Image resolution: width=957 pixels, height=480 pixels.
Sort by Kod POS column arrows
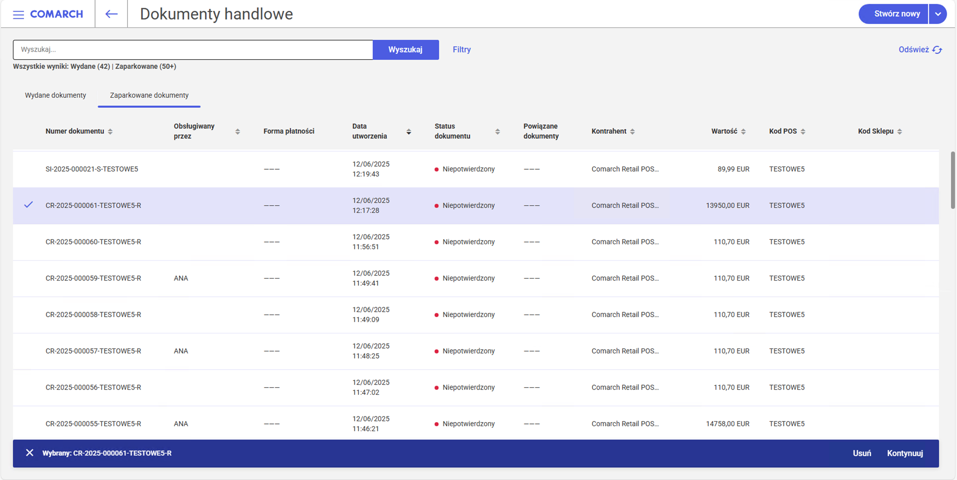(803, 131)
